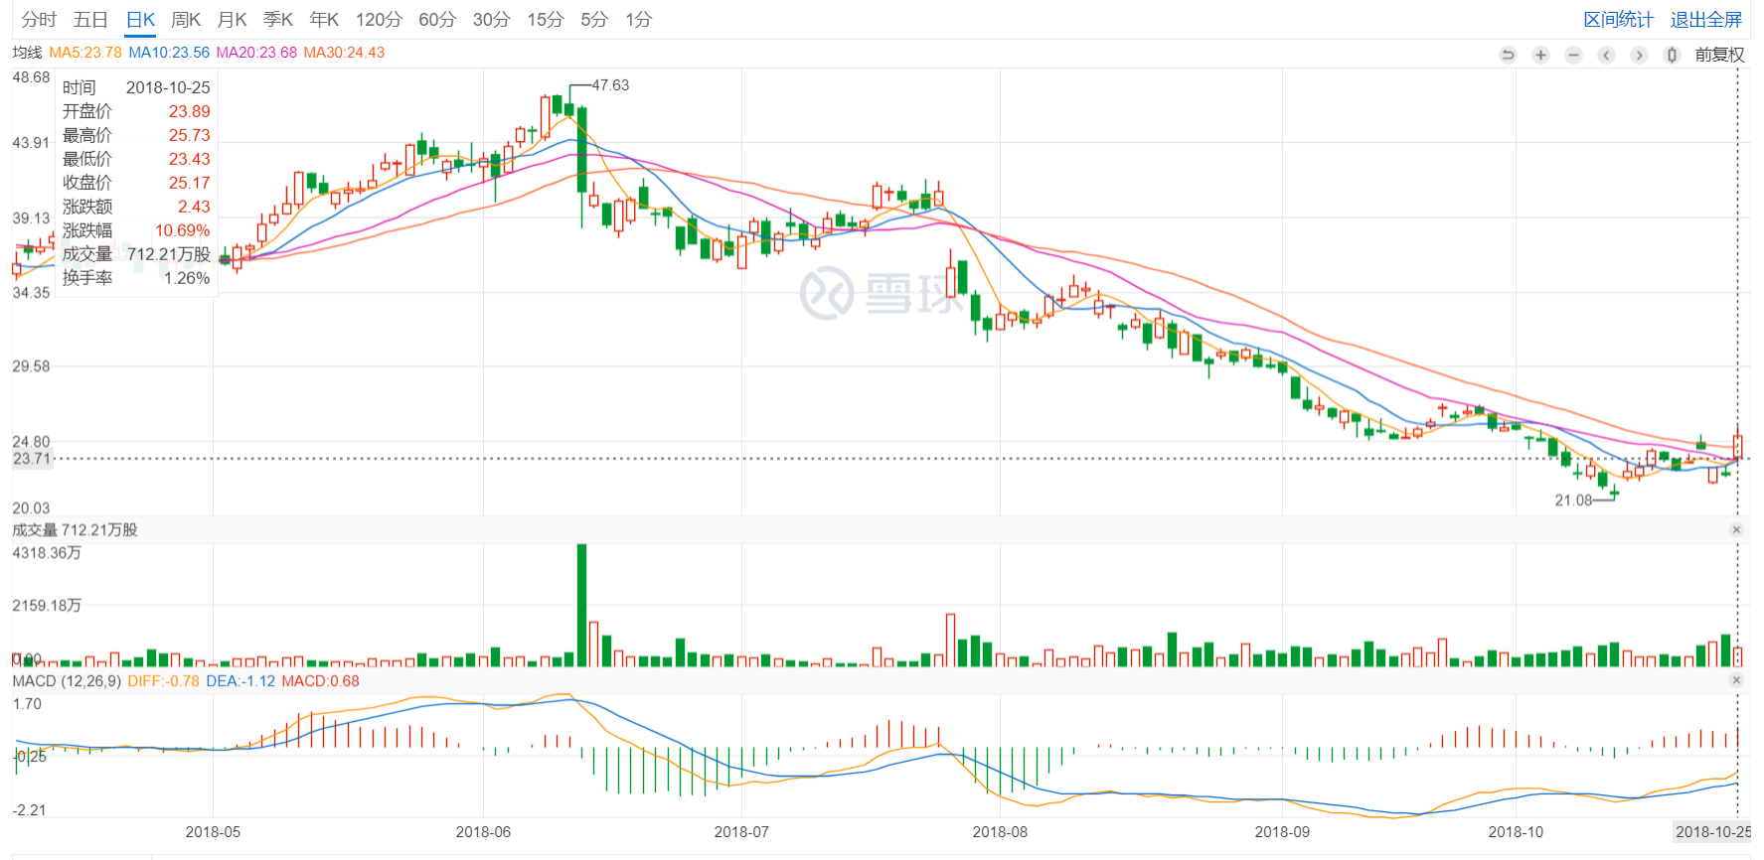Open 区间统计 range statistics

click(1618, 20)
